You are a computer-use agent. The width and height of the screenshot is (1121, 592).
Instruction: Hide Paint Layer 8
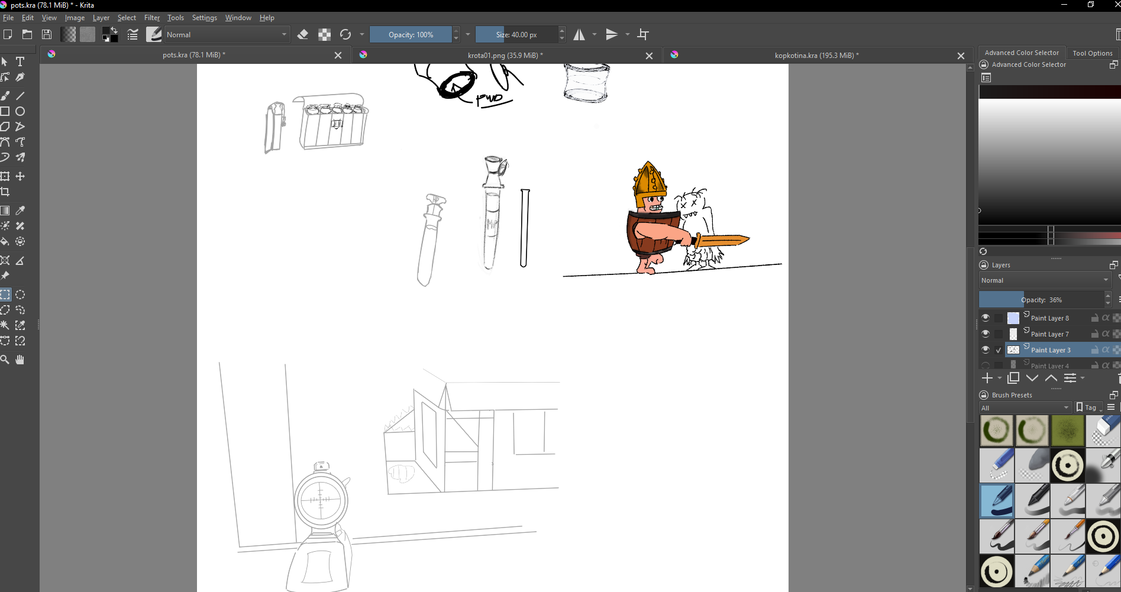[x=986, y=318]
